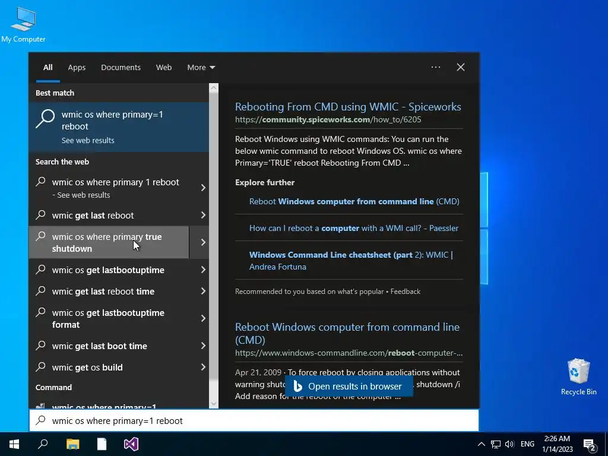Open the network status tray icon

[x=496, y=444]
